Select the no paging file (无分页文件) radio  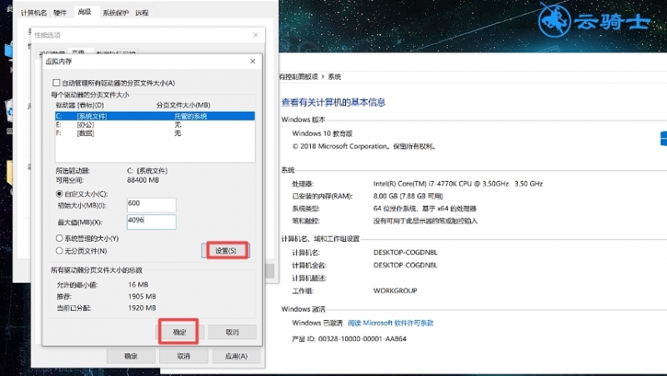point(59,250)
